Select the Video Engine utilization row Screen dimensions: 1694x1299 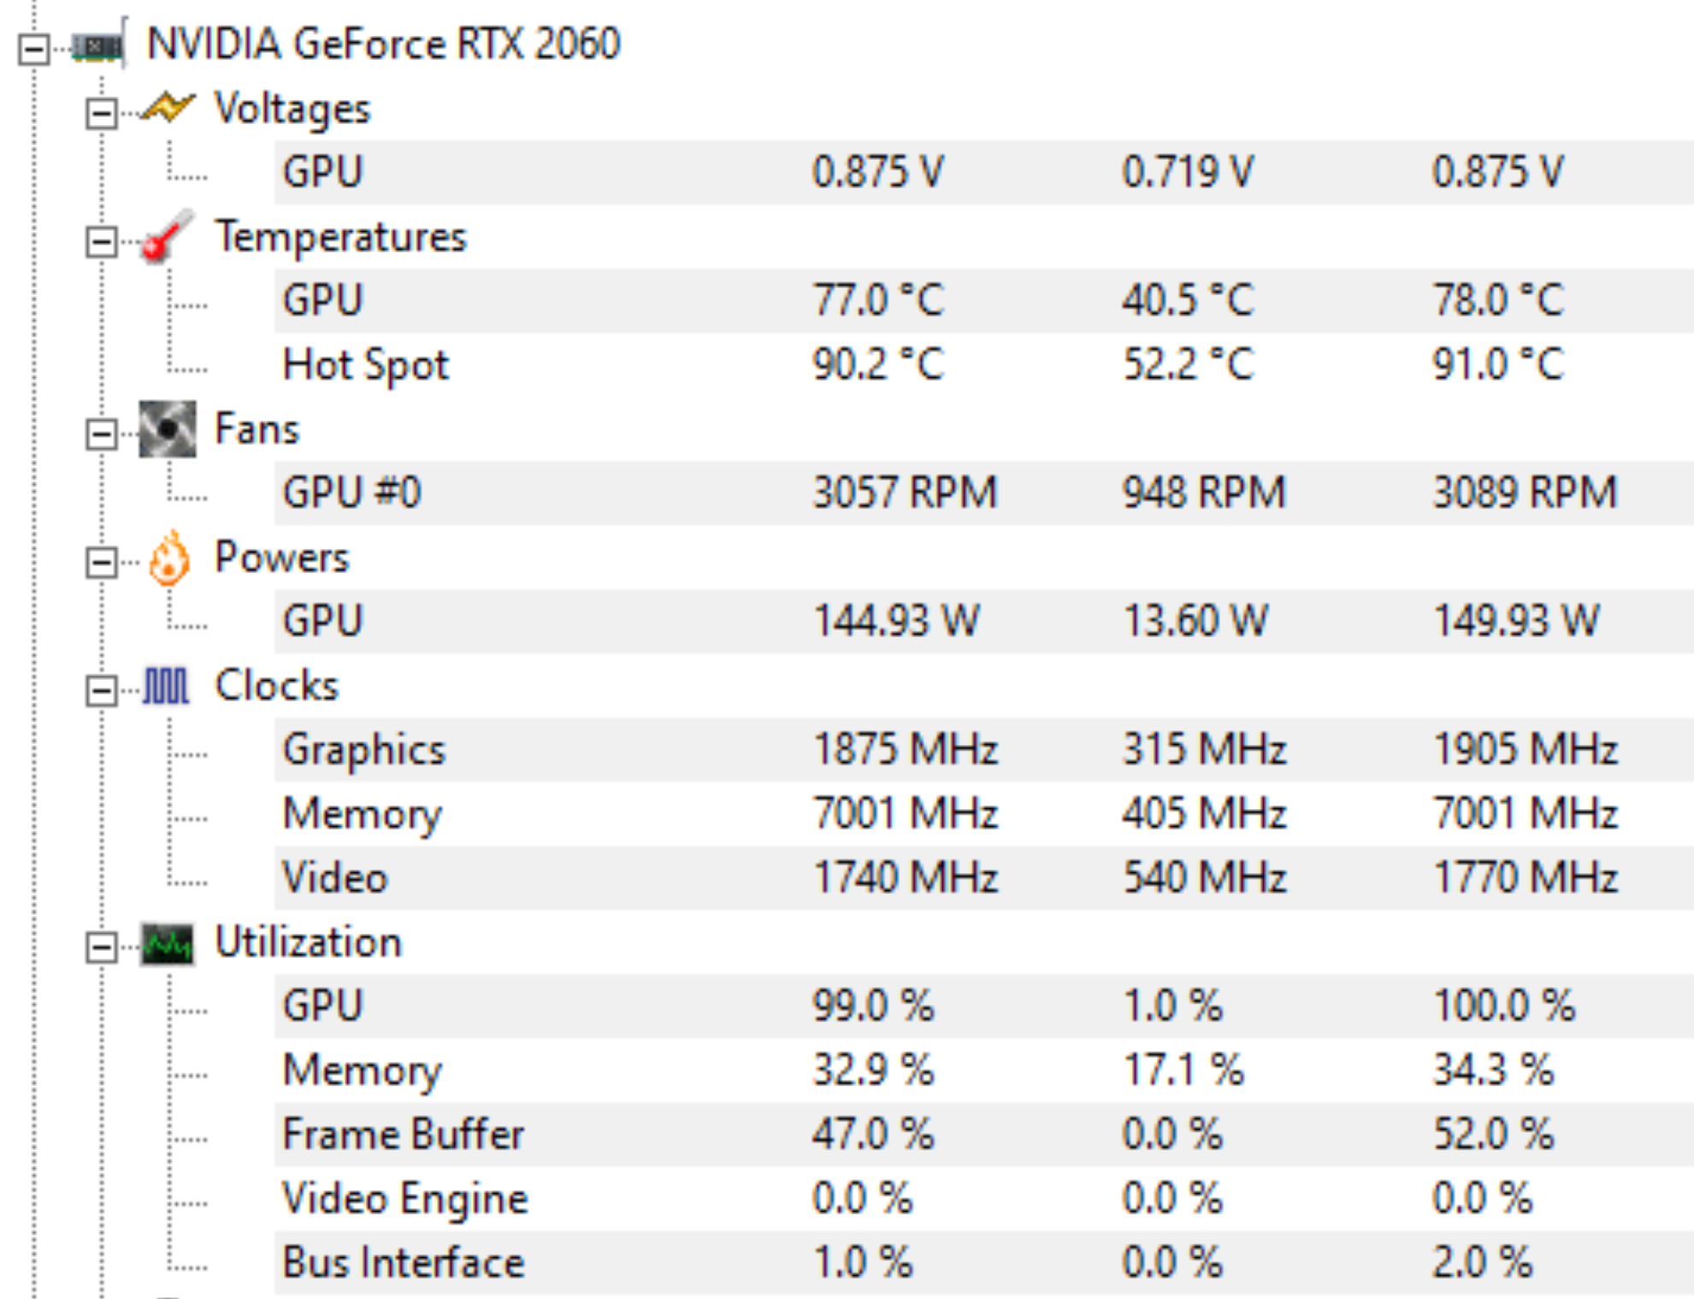(983, 1198)
